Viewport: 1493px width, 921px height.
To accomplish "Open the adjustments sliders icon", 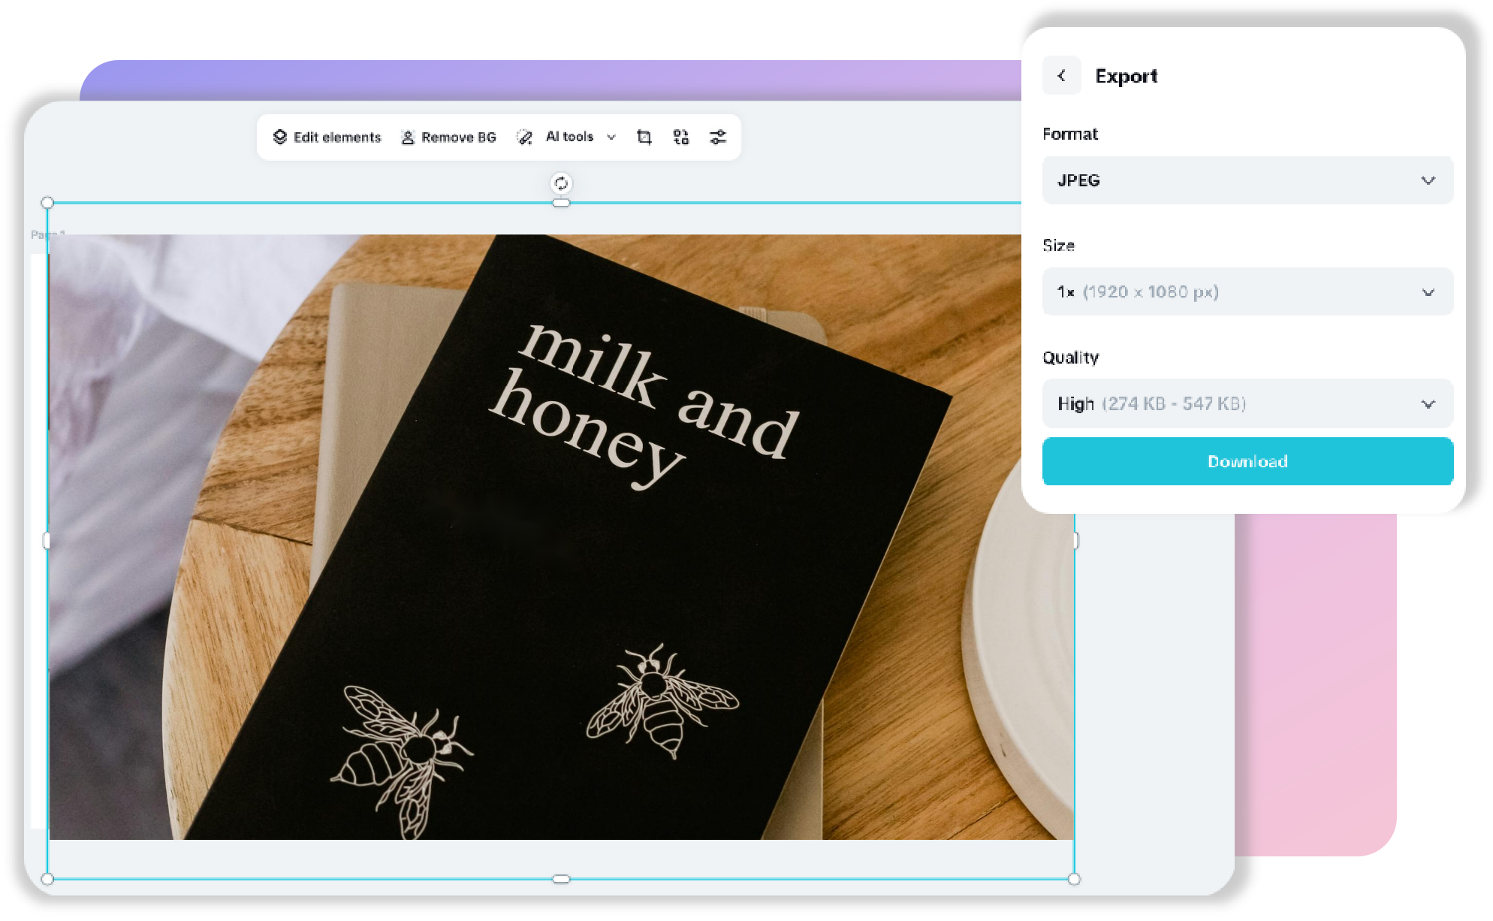I will click(718, 137).
